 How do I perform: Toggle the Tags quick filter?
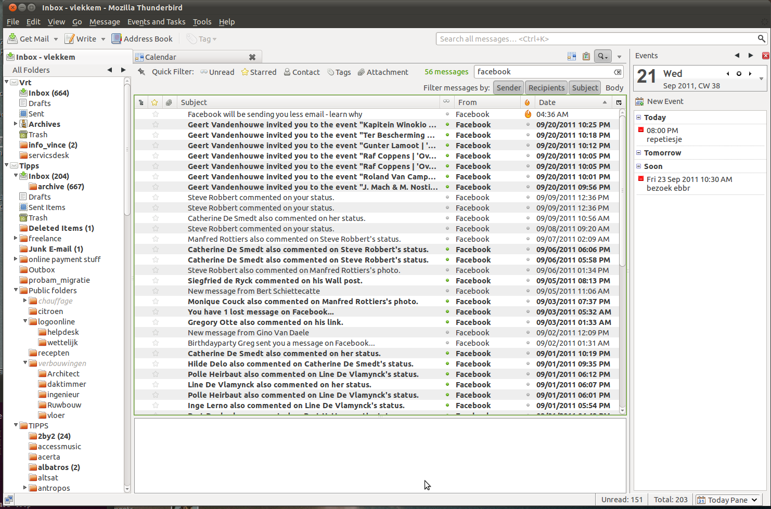339,72
